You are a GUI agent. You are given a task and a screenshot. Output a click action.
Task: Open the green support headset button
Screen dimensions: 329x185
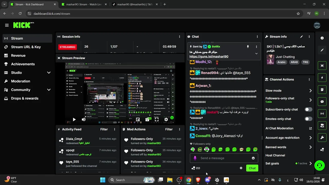click(x=319, y=165)
